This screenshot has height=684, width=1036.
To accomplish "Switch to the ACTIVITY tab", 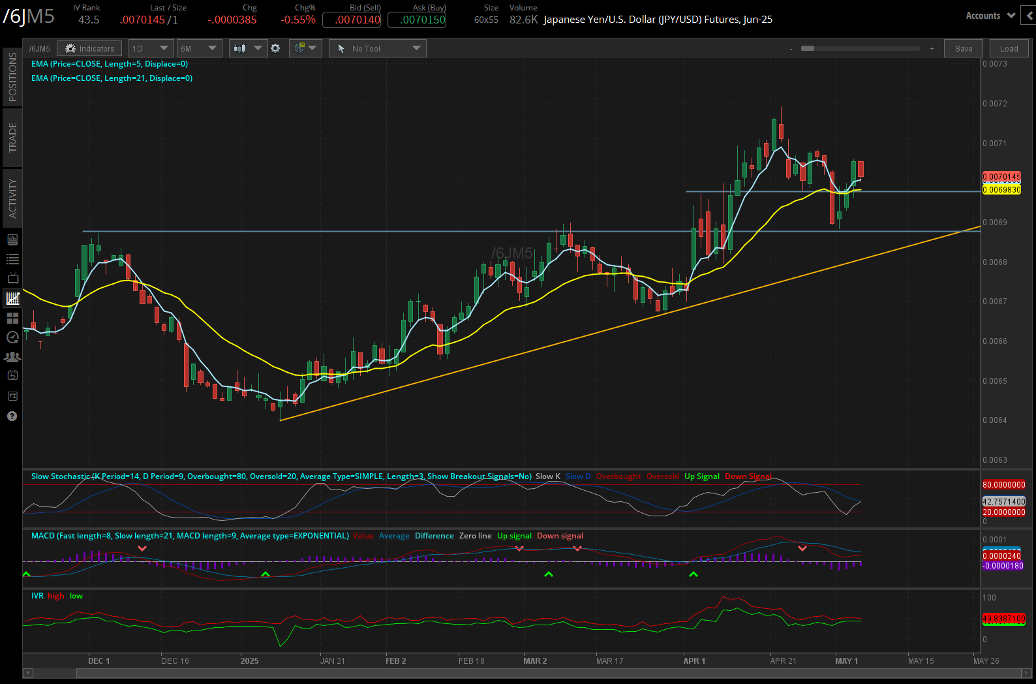I will pyautogui.click(x=12, y=198).
